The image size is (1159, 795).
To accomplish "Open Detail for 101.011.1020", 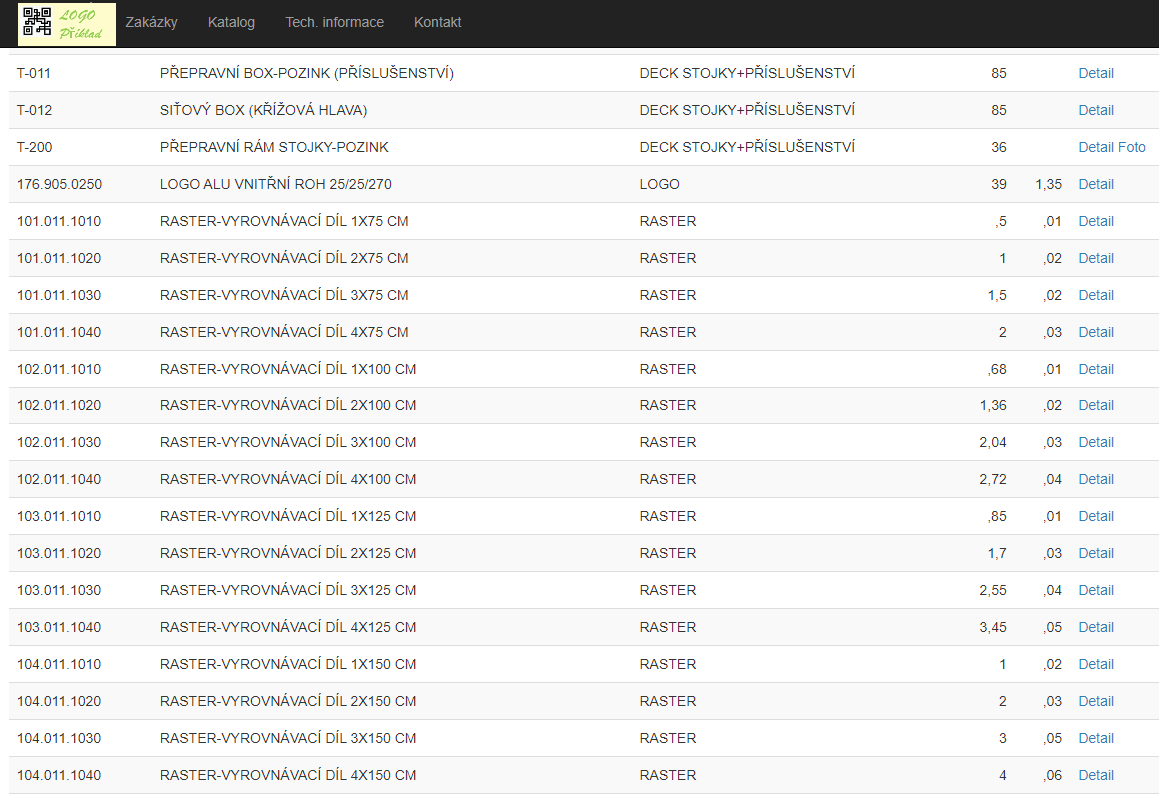I will click(1095, 258).
